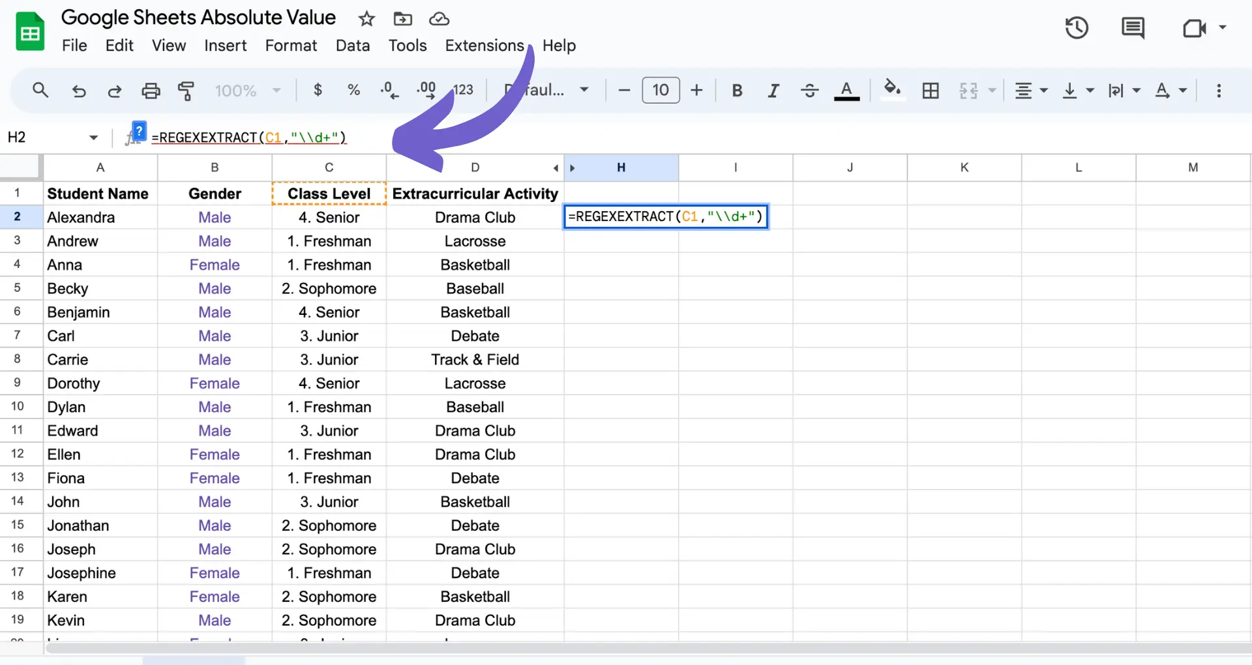Undo the last action

point(79,91)
